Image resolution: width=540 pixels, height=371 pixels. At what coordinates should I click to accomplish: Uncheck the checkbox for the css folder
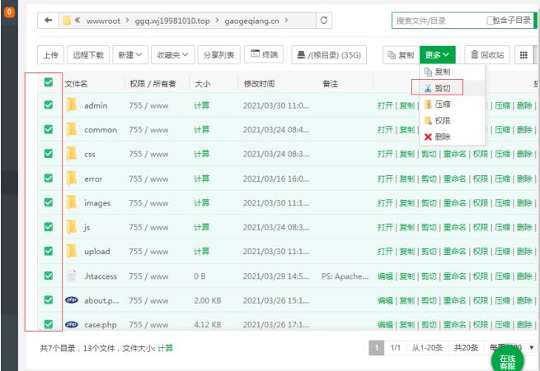coord(49,154)
